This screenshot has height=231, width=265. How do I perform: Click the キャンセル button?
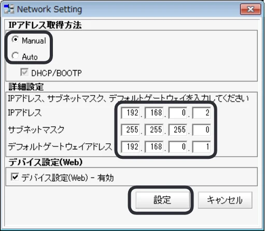tap(225, 200)
